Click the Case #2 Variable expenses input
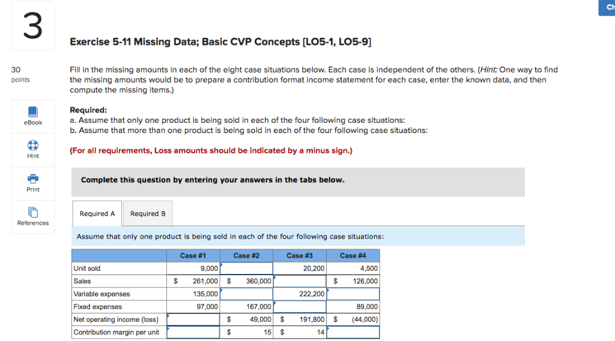 point(247,294)
